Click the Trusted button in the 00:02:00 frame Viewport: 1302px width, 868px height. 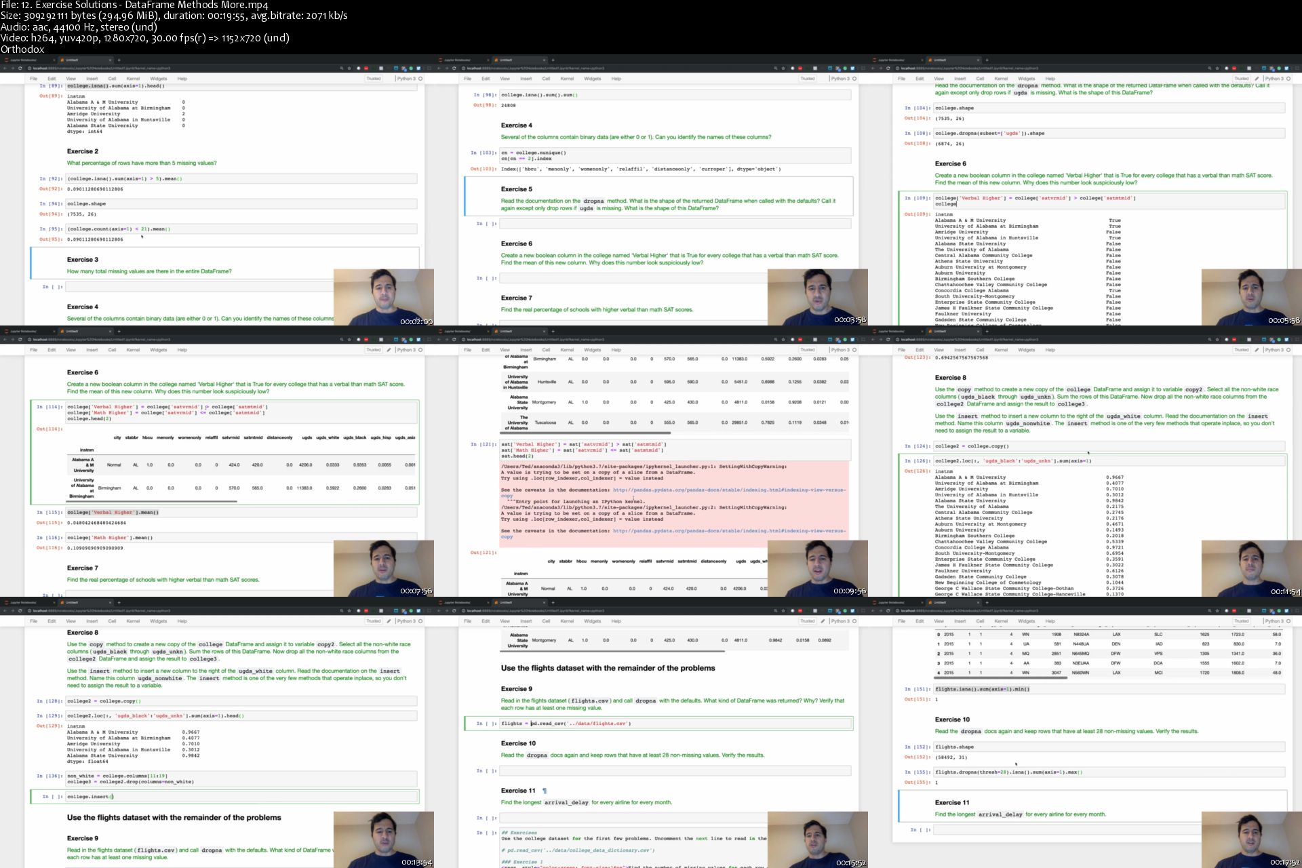point(374,79)
